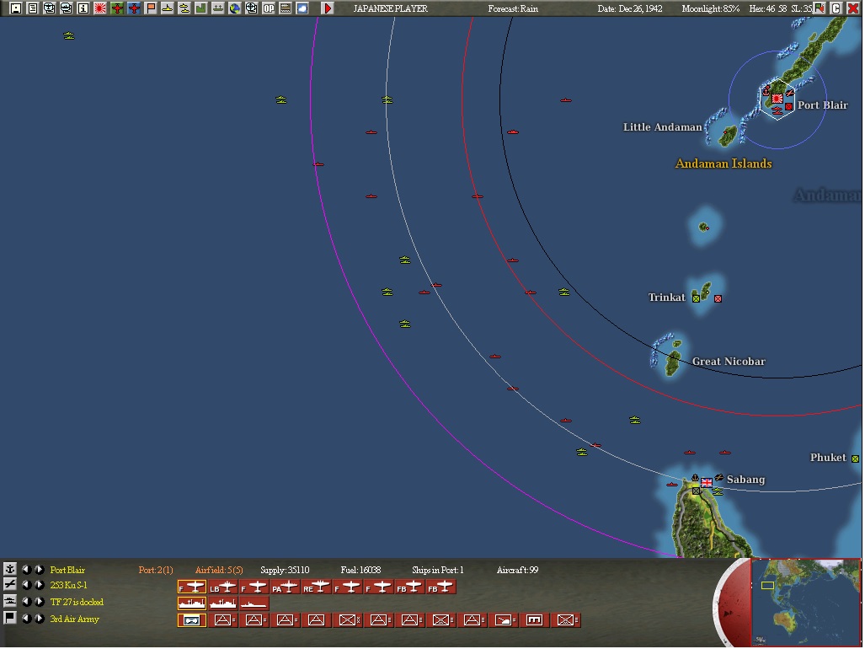
Task: Click the flag icon beside 3rd Air Army
Action: [x=9, y=618]
